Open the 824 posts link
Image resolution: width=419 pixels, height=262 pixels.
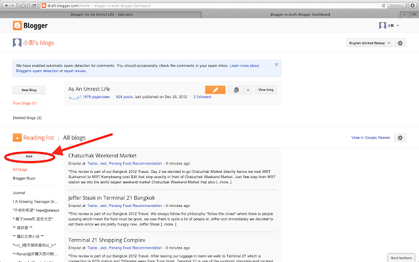[x=124, y=97]
